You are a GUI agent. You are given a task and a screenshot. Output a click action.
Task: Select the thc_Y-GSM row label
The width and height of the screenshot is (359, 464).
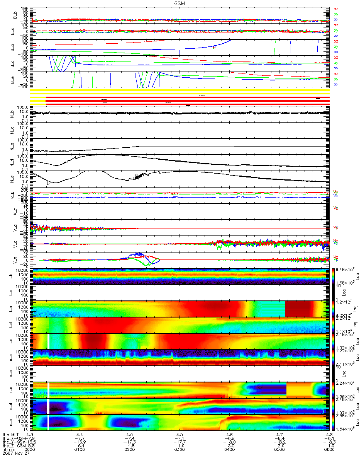pyautogui.click(x=14, y=442)
